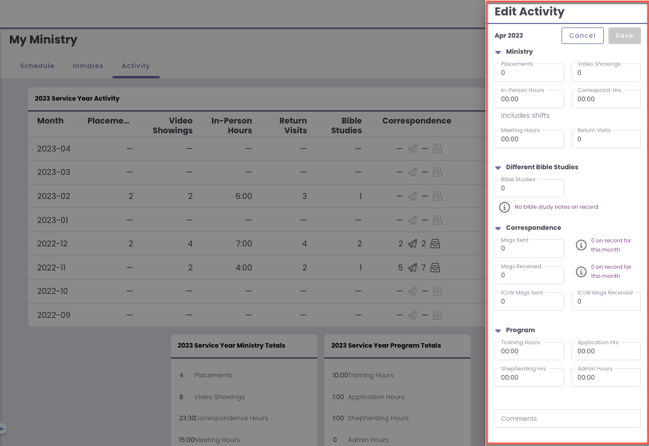
Task: Click the Return Visits input field
Action: (606, 139)
